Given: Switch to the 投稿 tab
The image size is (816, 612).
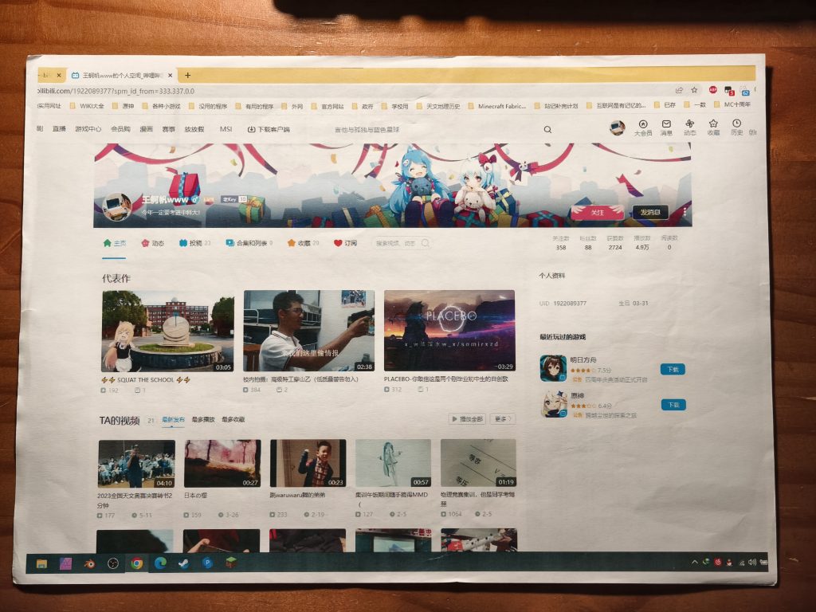Looking at the screenshot, I should [x=194, y=243].
